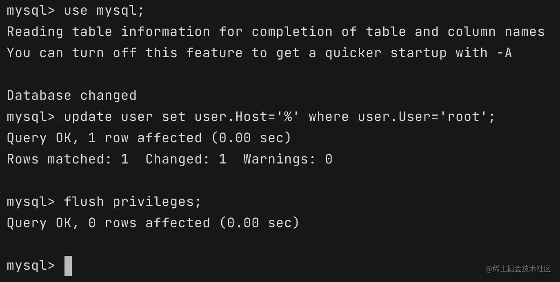Click the '(0.00 sec)' after flush result

pyautogui.click(x=259, y=223)
